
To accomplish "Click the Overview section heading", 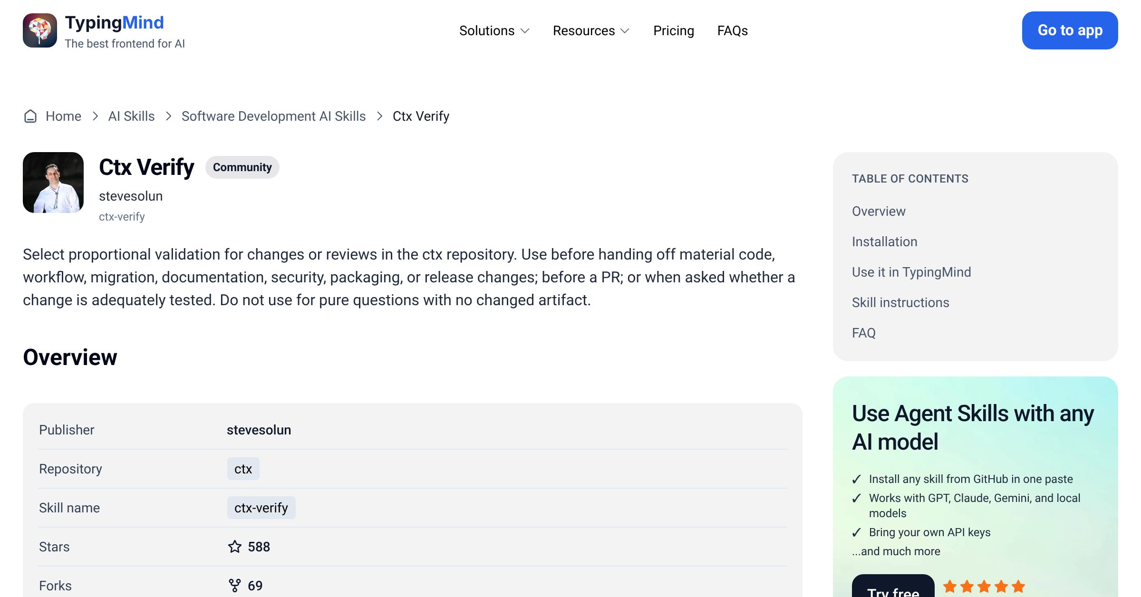I will [70, 357].
